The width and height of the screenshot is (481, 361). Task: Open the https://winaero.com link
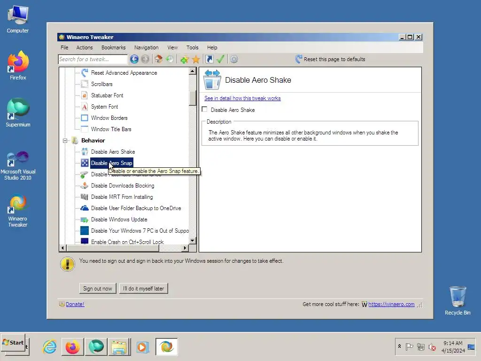[391, 304]
